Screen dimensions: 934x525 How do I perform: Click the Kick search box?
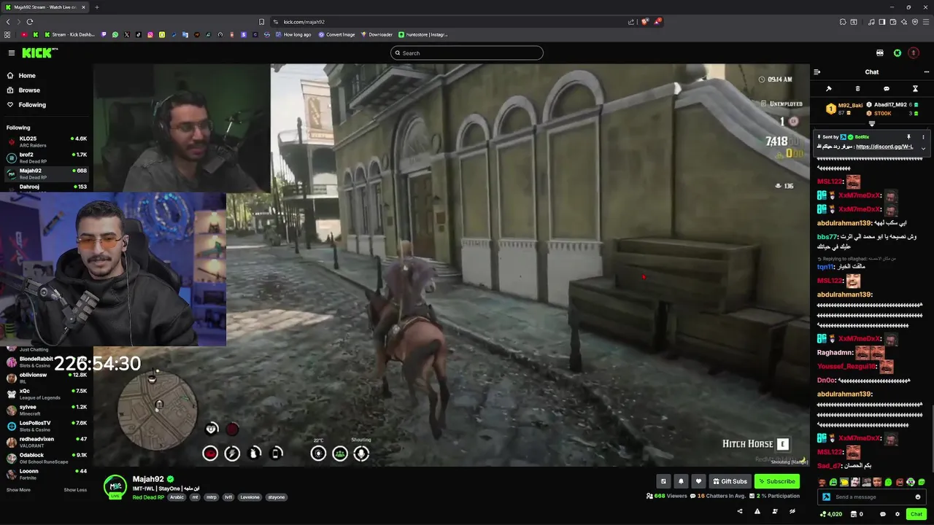[x=467, y=52]
